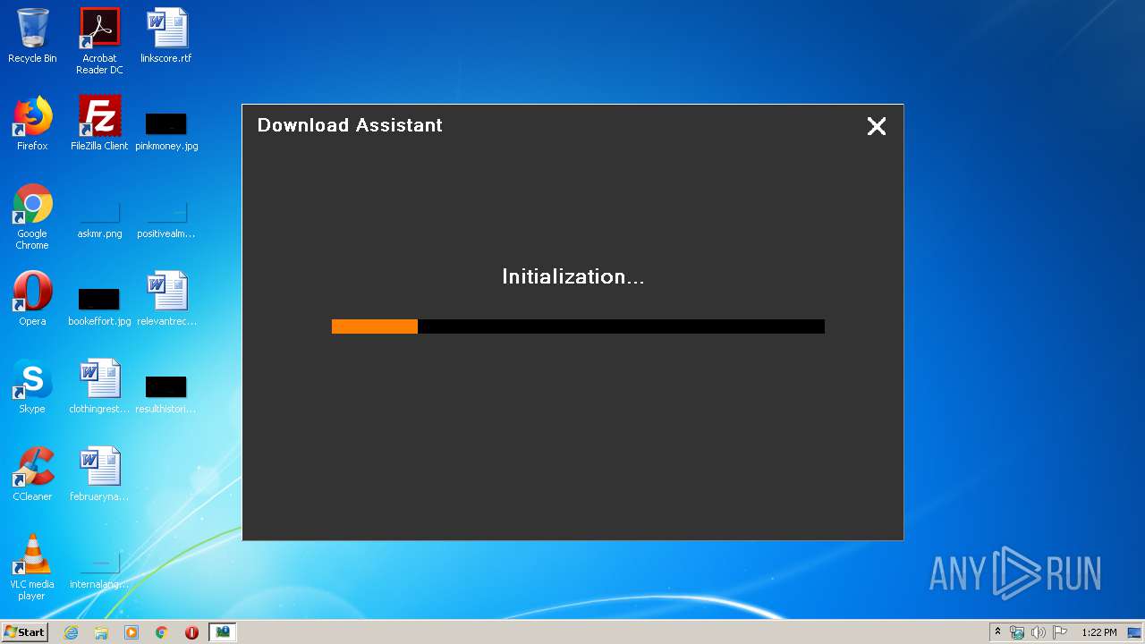
Task: Open clothingrest... Word document
Action: [99, 386]
